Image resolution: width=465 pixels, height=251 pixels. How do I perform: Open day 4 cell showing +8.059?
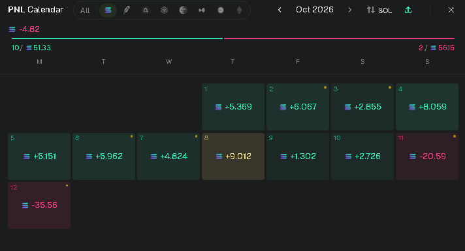(x=427, y=107)
